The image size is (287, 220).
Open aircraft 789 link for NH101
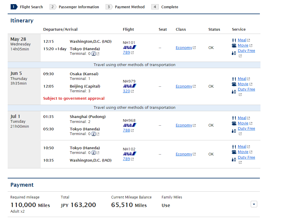tap(126, 52)
